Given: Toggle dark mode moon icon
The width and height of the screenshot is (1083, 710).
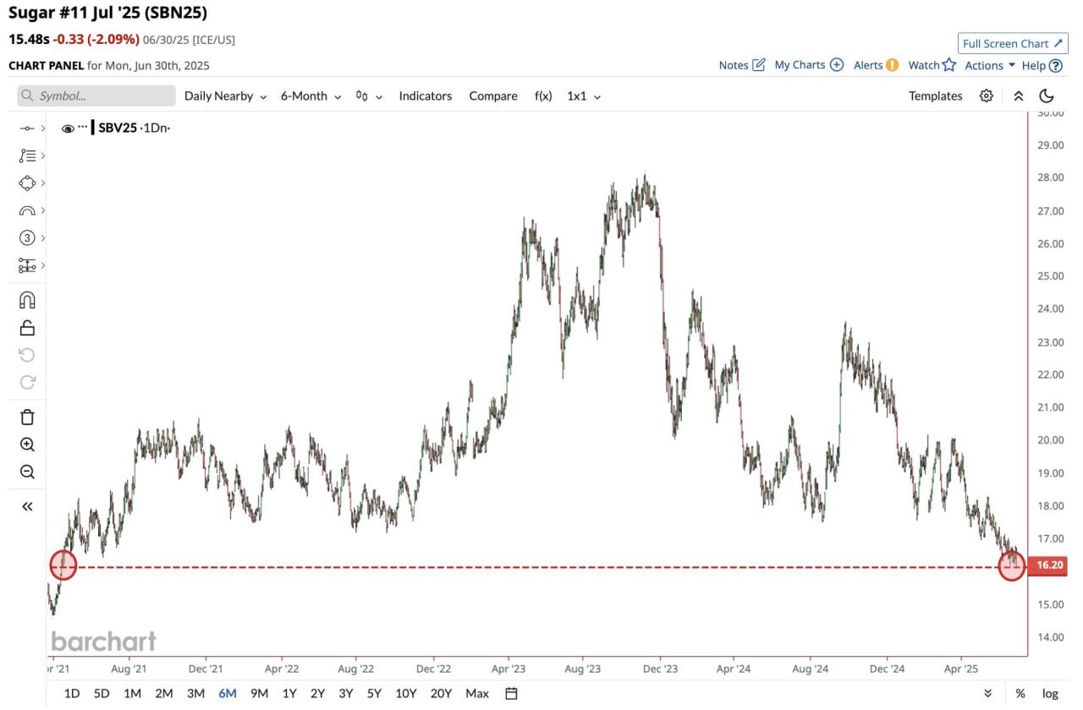Looking at the screenshot, I should [x=1047, y=96].
